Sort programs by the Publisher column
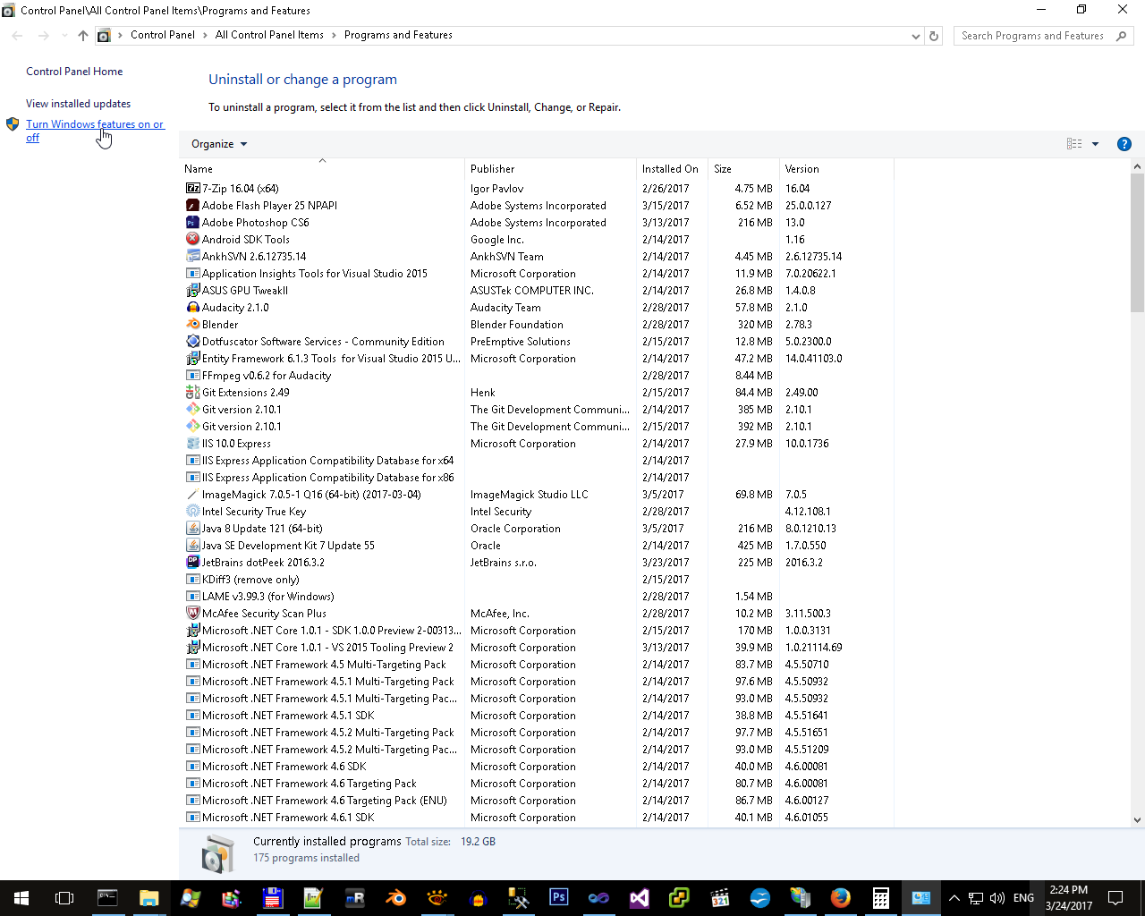1145x916 pixels. [x=550, y=169]
